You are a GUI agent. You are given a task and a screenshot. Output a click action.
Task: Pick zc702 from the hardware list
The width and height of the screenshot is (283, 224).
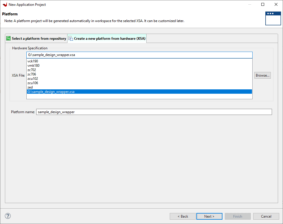click(32, 70)
